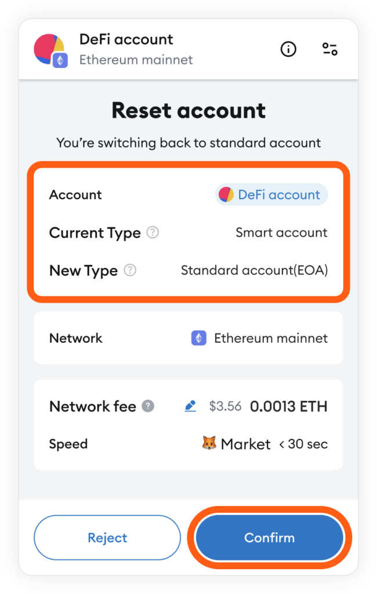Click the Current Type help question mark
The image size is (377, 594).
[153, 232]
